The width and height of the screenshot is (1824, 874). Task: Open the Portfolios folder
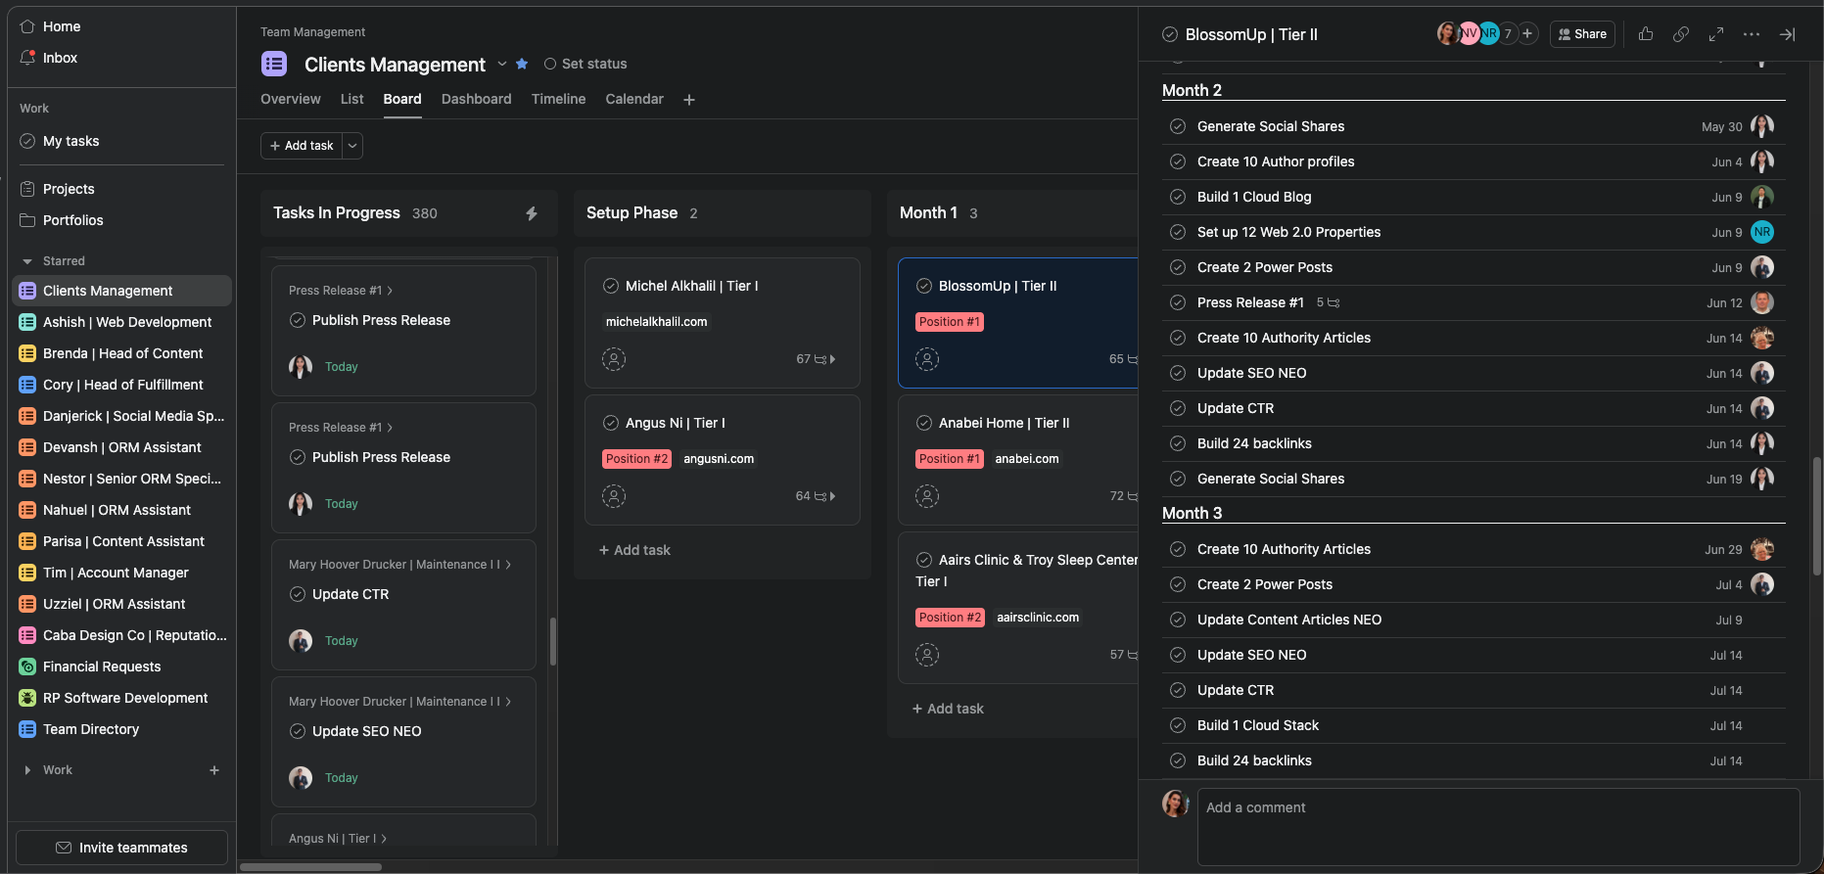[x=72, y=220]
